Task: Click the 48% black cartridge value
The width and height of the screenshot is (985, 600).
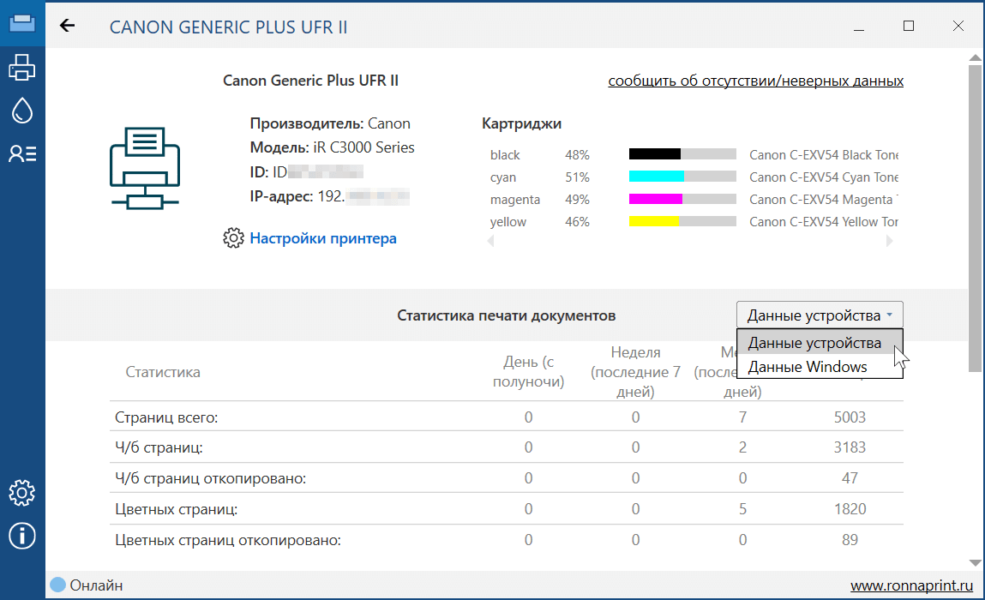Action: 577,154
